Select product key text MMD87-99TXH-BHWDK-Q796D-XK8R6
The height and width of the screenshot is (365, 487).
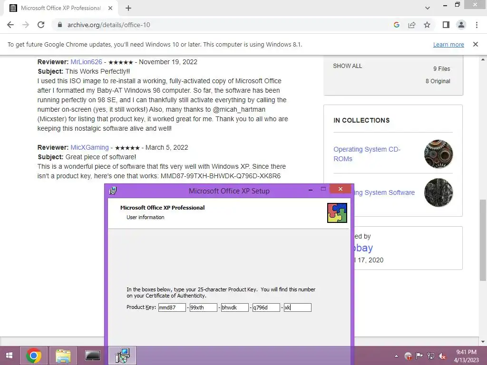coord(221,176)
